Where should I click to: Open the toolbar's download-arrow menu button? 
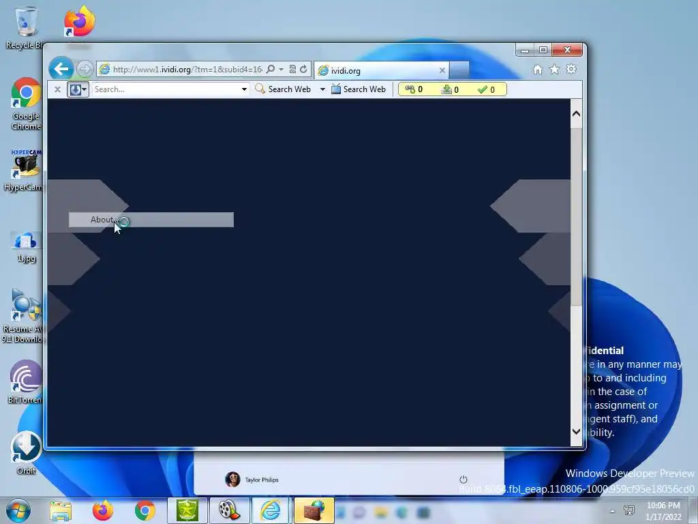coord(78,89)
